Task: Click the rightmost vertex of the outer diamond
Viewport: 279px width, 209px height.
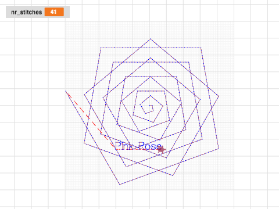Action: (x=219, y=96)
